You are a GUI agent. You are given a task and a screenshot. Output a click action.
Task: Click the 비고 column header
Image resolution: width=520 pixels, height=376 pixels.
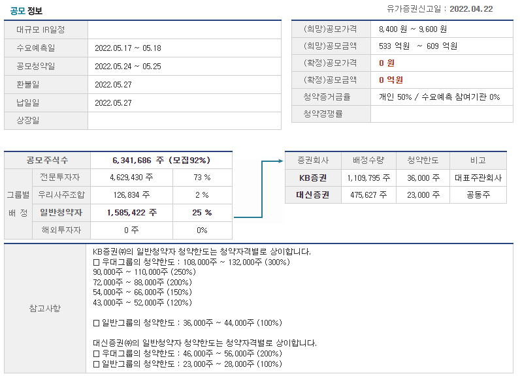pos(478,161)
